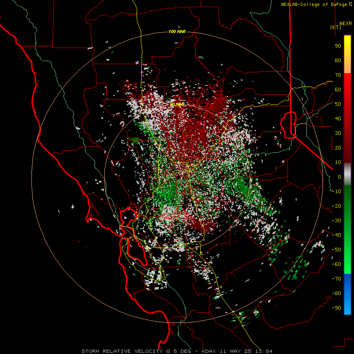Click the -80 value on the scale
The image size is (354, 354).
tap(336, 293)
